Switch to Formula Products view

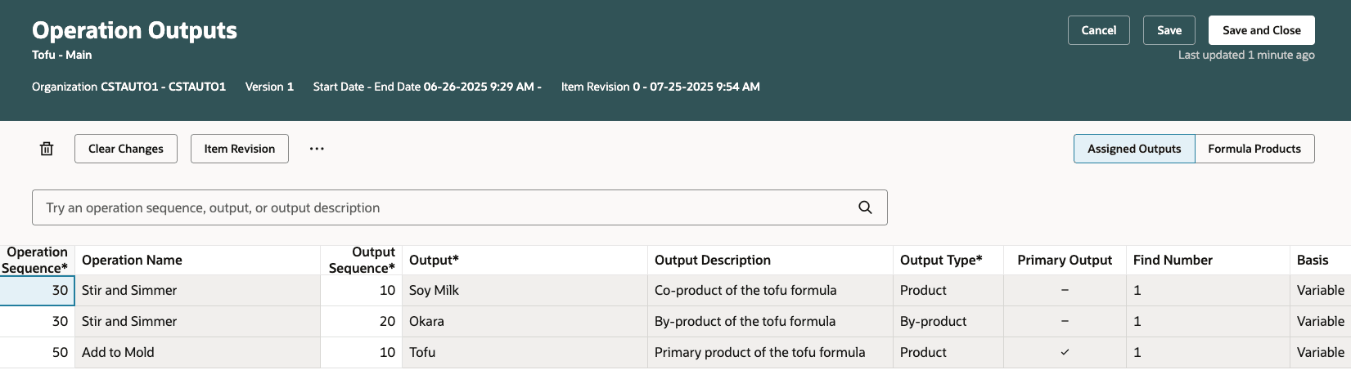tap(1254, 149)
